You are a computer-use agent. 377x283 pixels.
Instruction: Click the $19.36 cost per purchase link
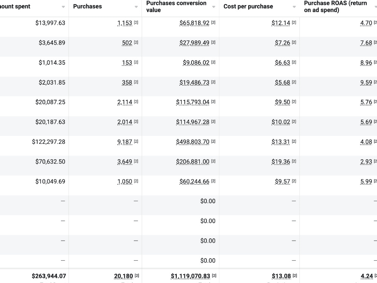pos(281,162)
